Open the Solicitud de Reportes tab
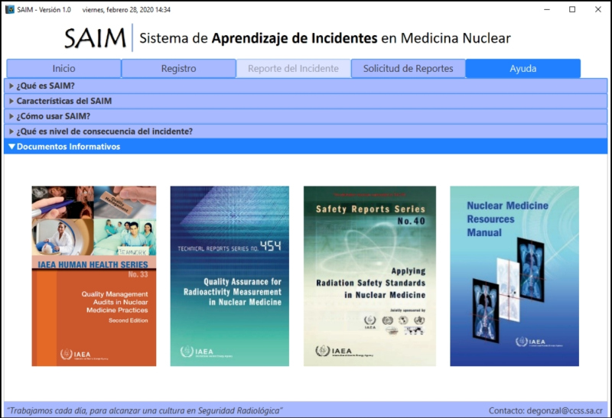Viewport: 612px width, 418px height. (408, 69)
